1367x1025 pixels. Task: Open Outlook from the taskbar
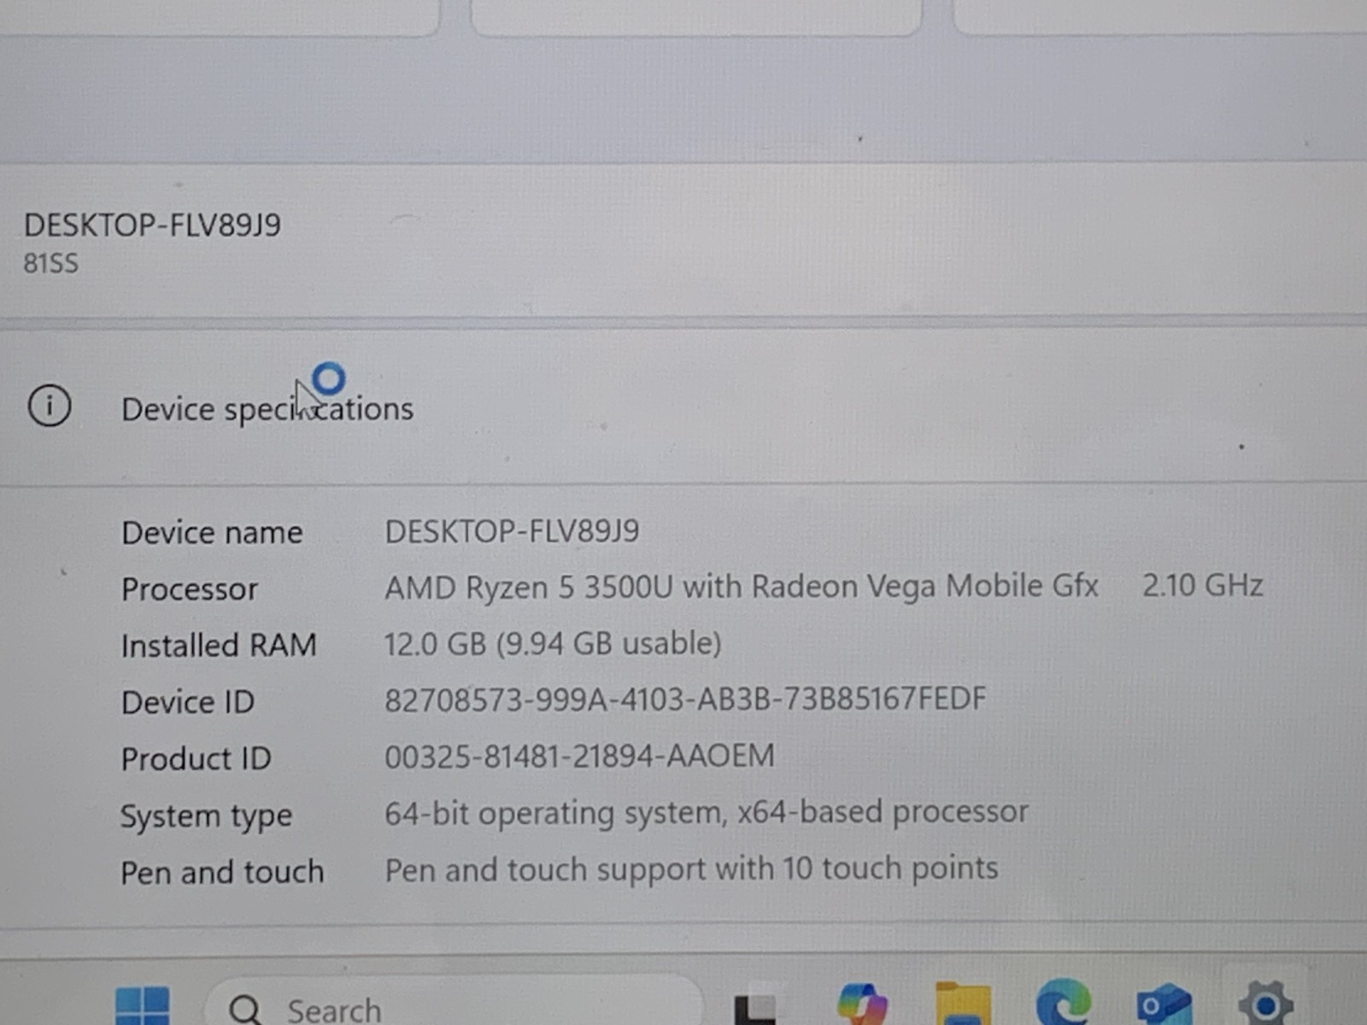1163,1004
